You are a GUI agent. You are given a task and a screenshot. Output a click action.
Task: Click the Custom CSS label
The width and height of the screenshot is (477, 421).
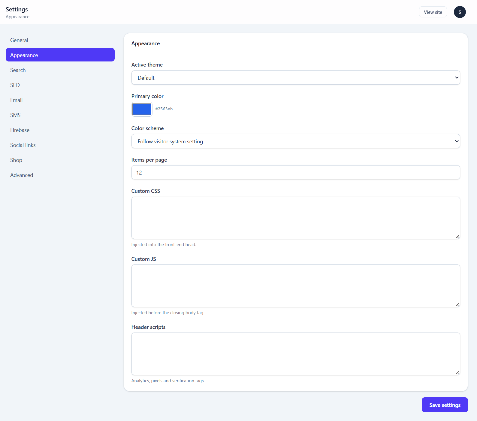tap(146, 191)
